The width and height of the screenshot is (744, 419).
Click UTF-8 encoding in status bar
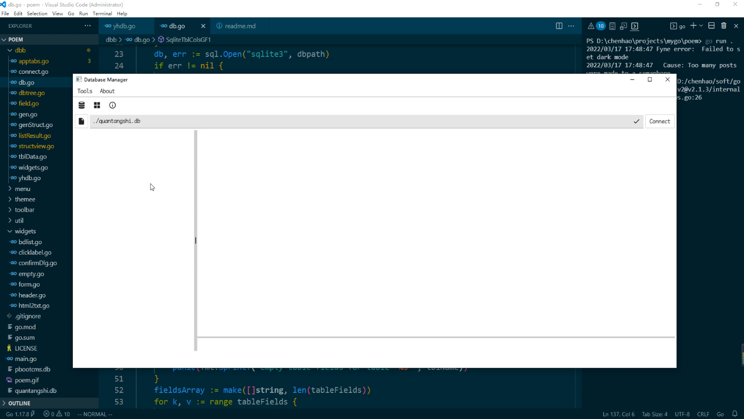pyautogui.click(x=682, y=414)
